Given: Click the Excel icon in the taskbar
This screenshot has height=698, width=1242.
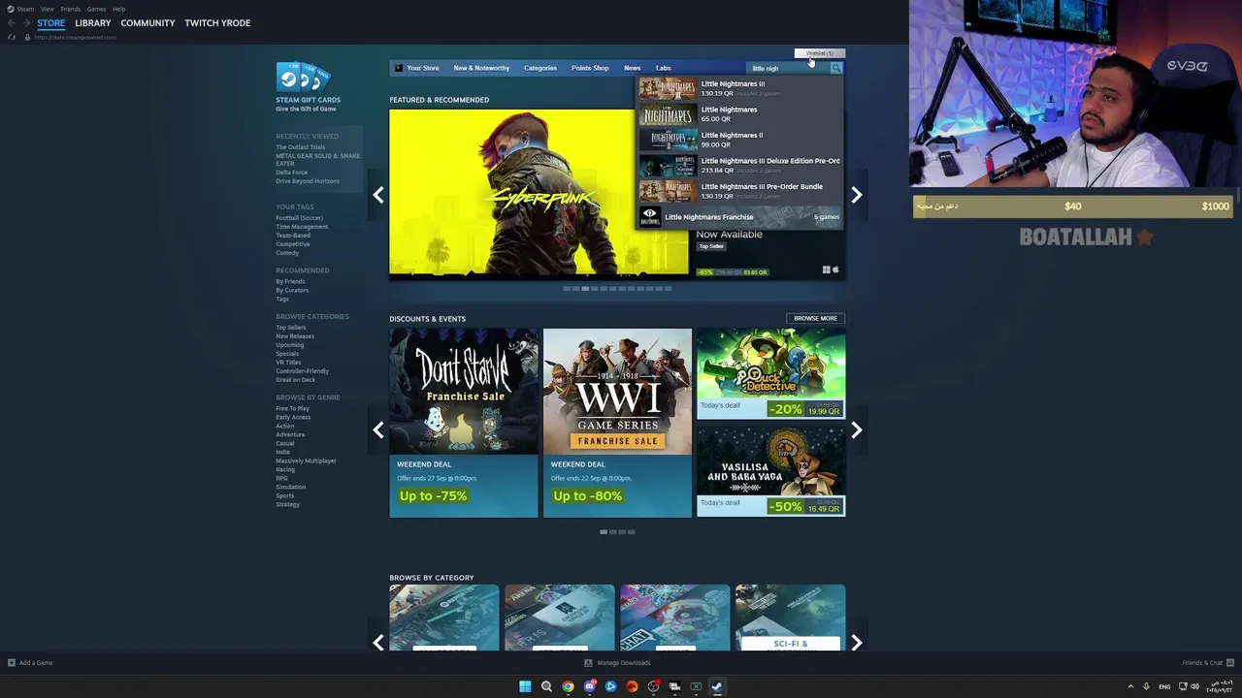Looking at the screenshot, I should pyautogui.click(x=696, y=686).
